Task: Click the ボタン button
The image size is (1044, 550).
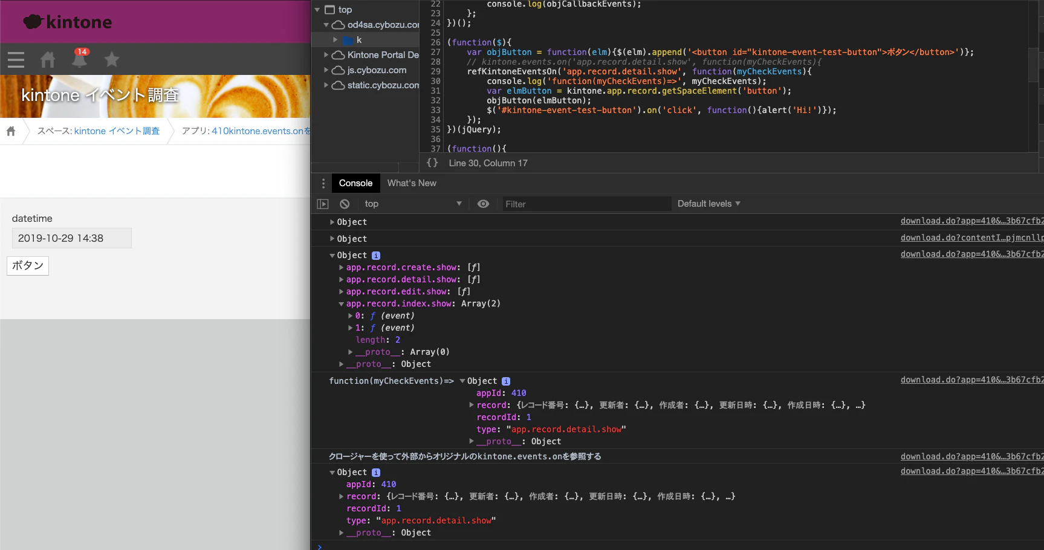Action: pyautogui.click(x=28, y=266)
